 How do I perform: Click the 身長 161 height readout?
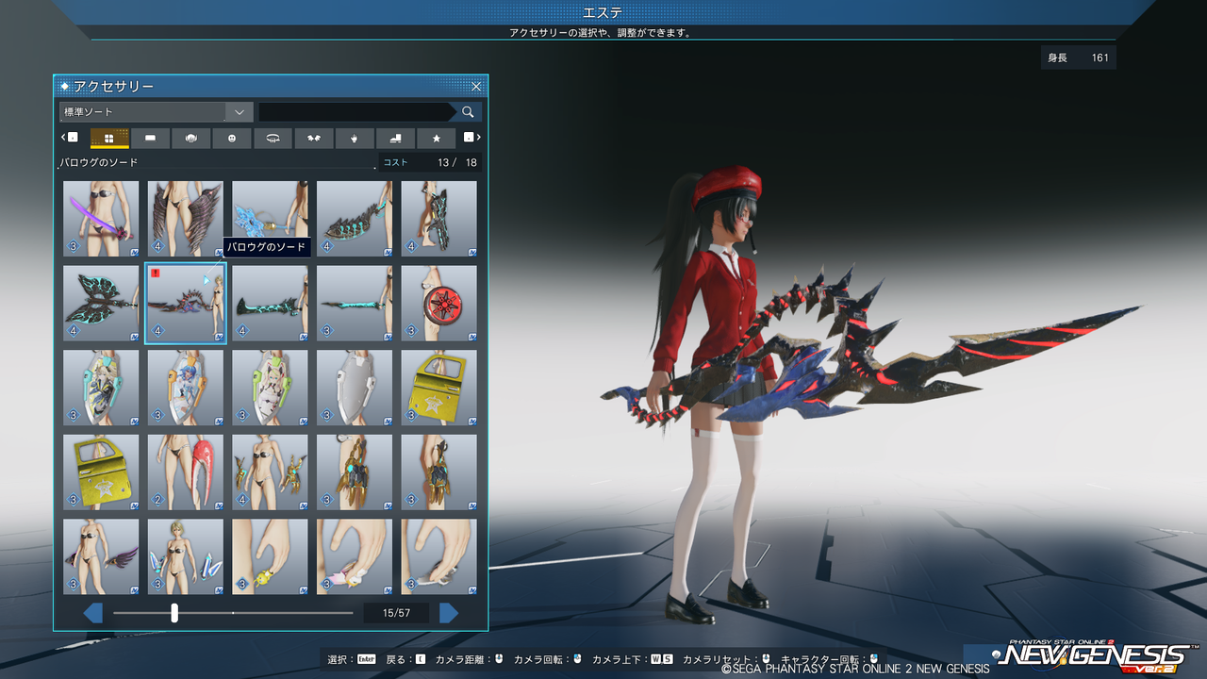point(1078,58)
